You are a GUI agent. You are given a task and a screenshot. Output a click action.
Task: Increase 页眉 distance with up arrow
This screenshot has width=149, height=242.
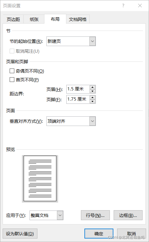(x=93, y=87)
